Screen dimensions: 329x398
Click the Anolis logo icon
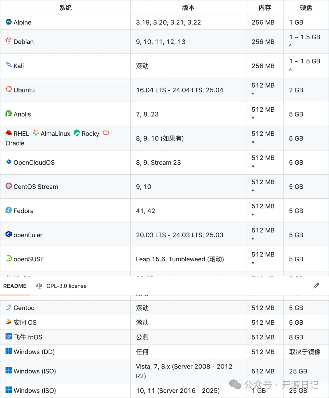[9, 113]
